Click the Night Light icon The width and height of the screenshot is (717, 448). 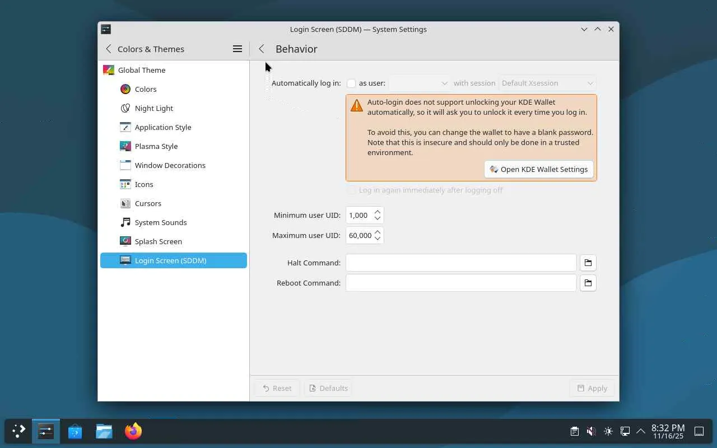[x=125, y=108]
